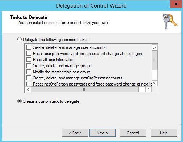Viewport: 183px width, 142px height.
Task: Enable Read all user information checkbox
Action: click(x=29, y=60)
